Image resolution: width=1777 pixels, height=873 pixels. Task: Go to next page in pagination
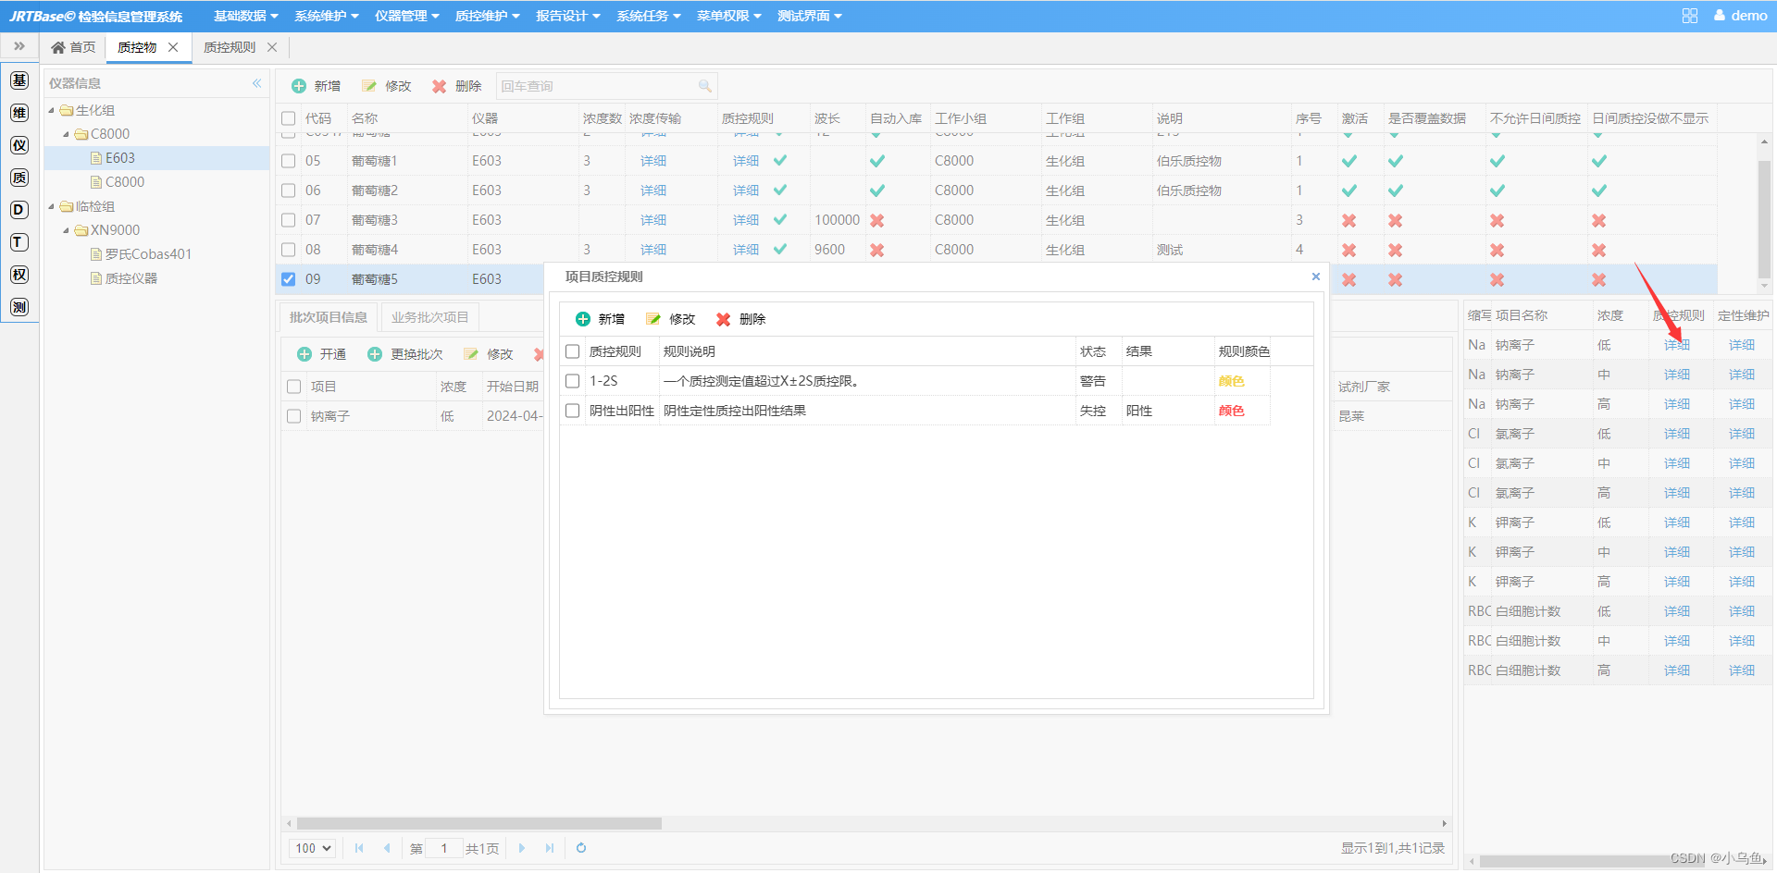[x=522, y=848]
